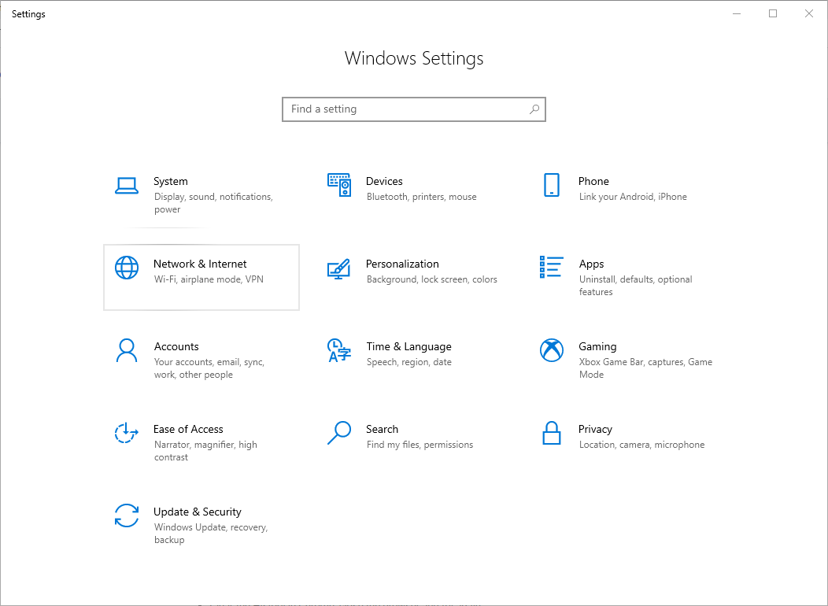828x606 pixels.
Task: Go to Devices settings title
Action: [x=384, y=181]
